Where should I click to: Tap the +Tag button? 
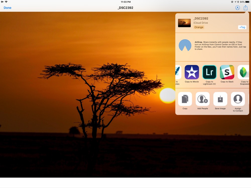(242, 27)
